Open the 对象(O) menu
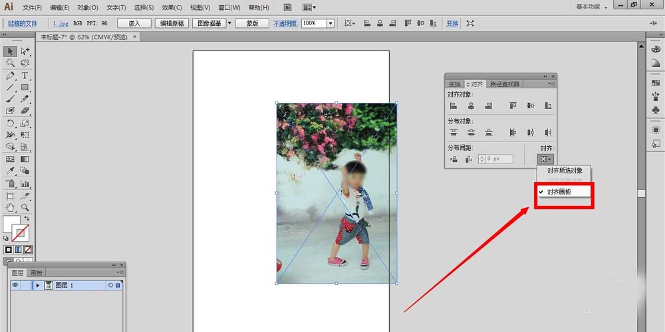Viewport: 665px width, 332px height. (x=88, y=7)
